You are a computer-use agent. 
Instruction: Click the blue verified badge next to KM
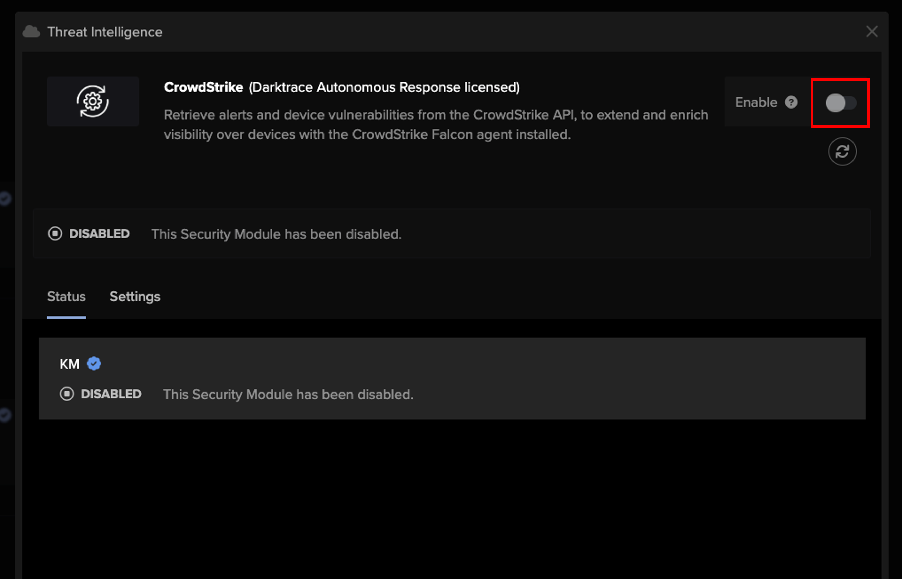94,364
